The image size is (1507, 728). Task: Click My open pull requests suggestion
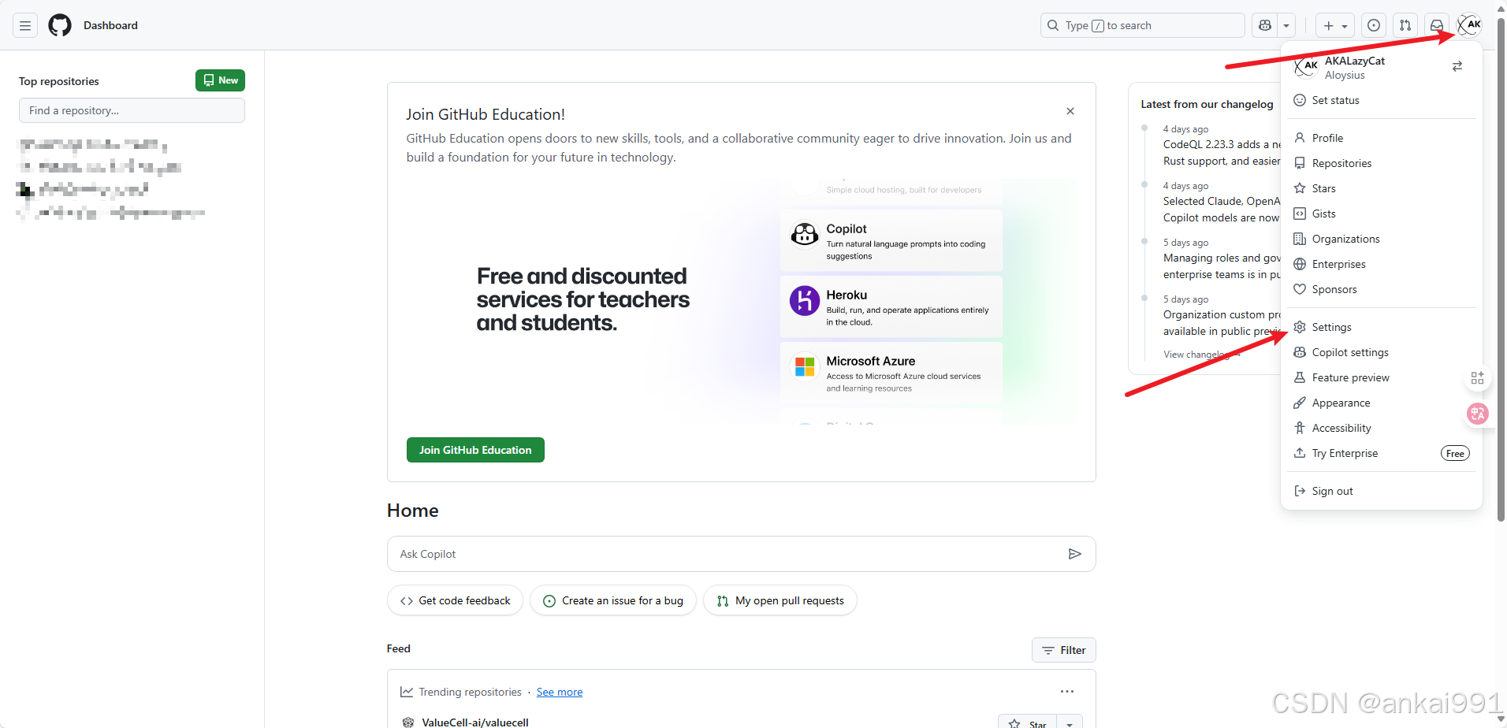[780, 600]
